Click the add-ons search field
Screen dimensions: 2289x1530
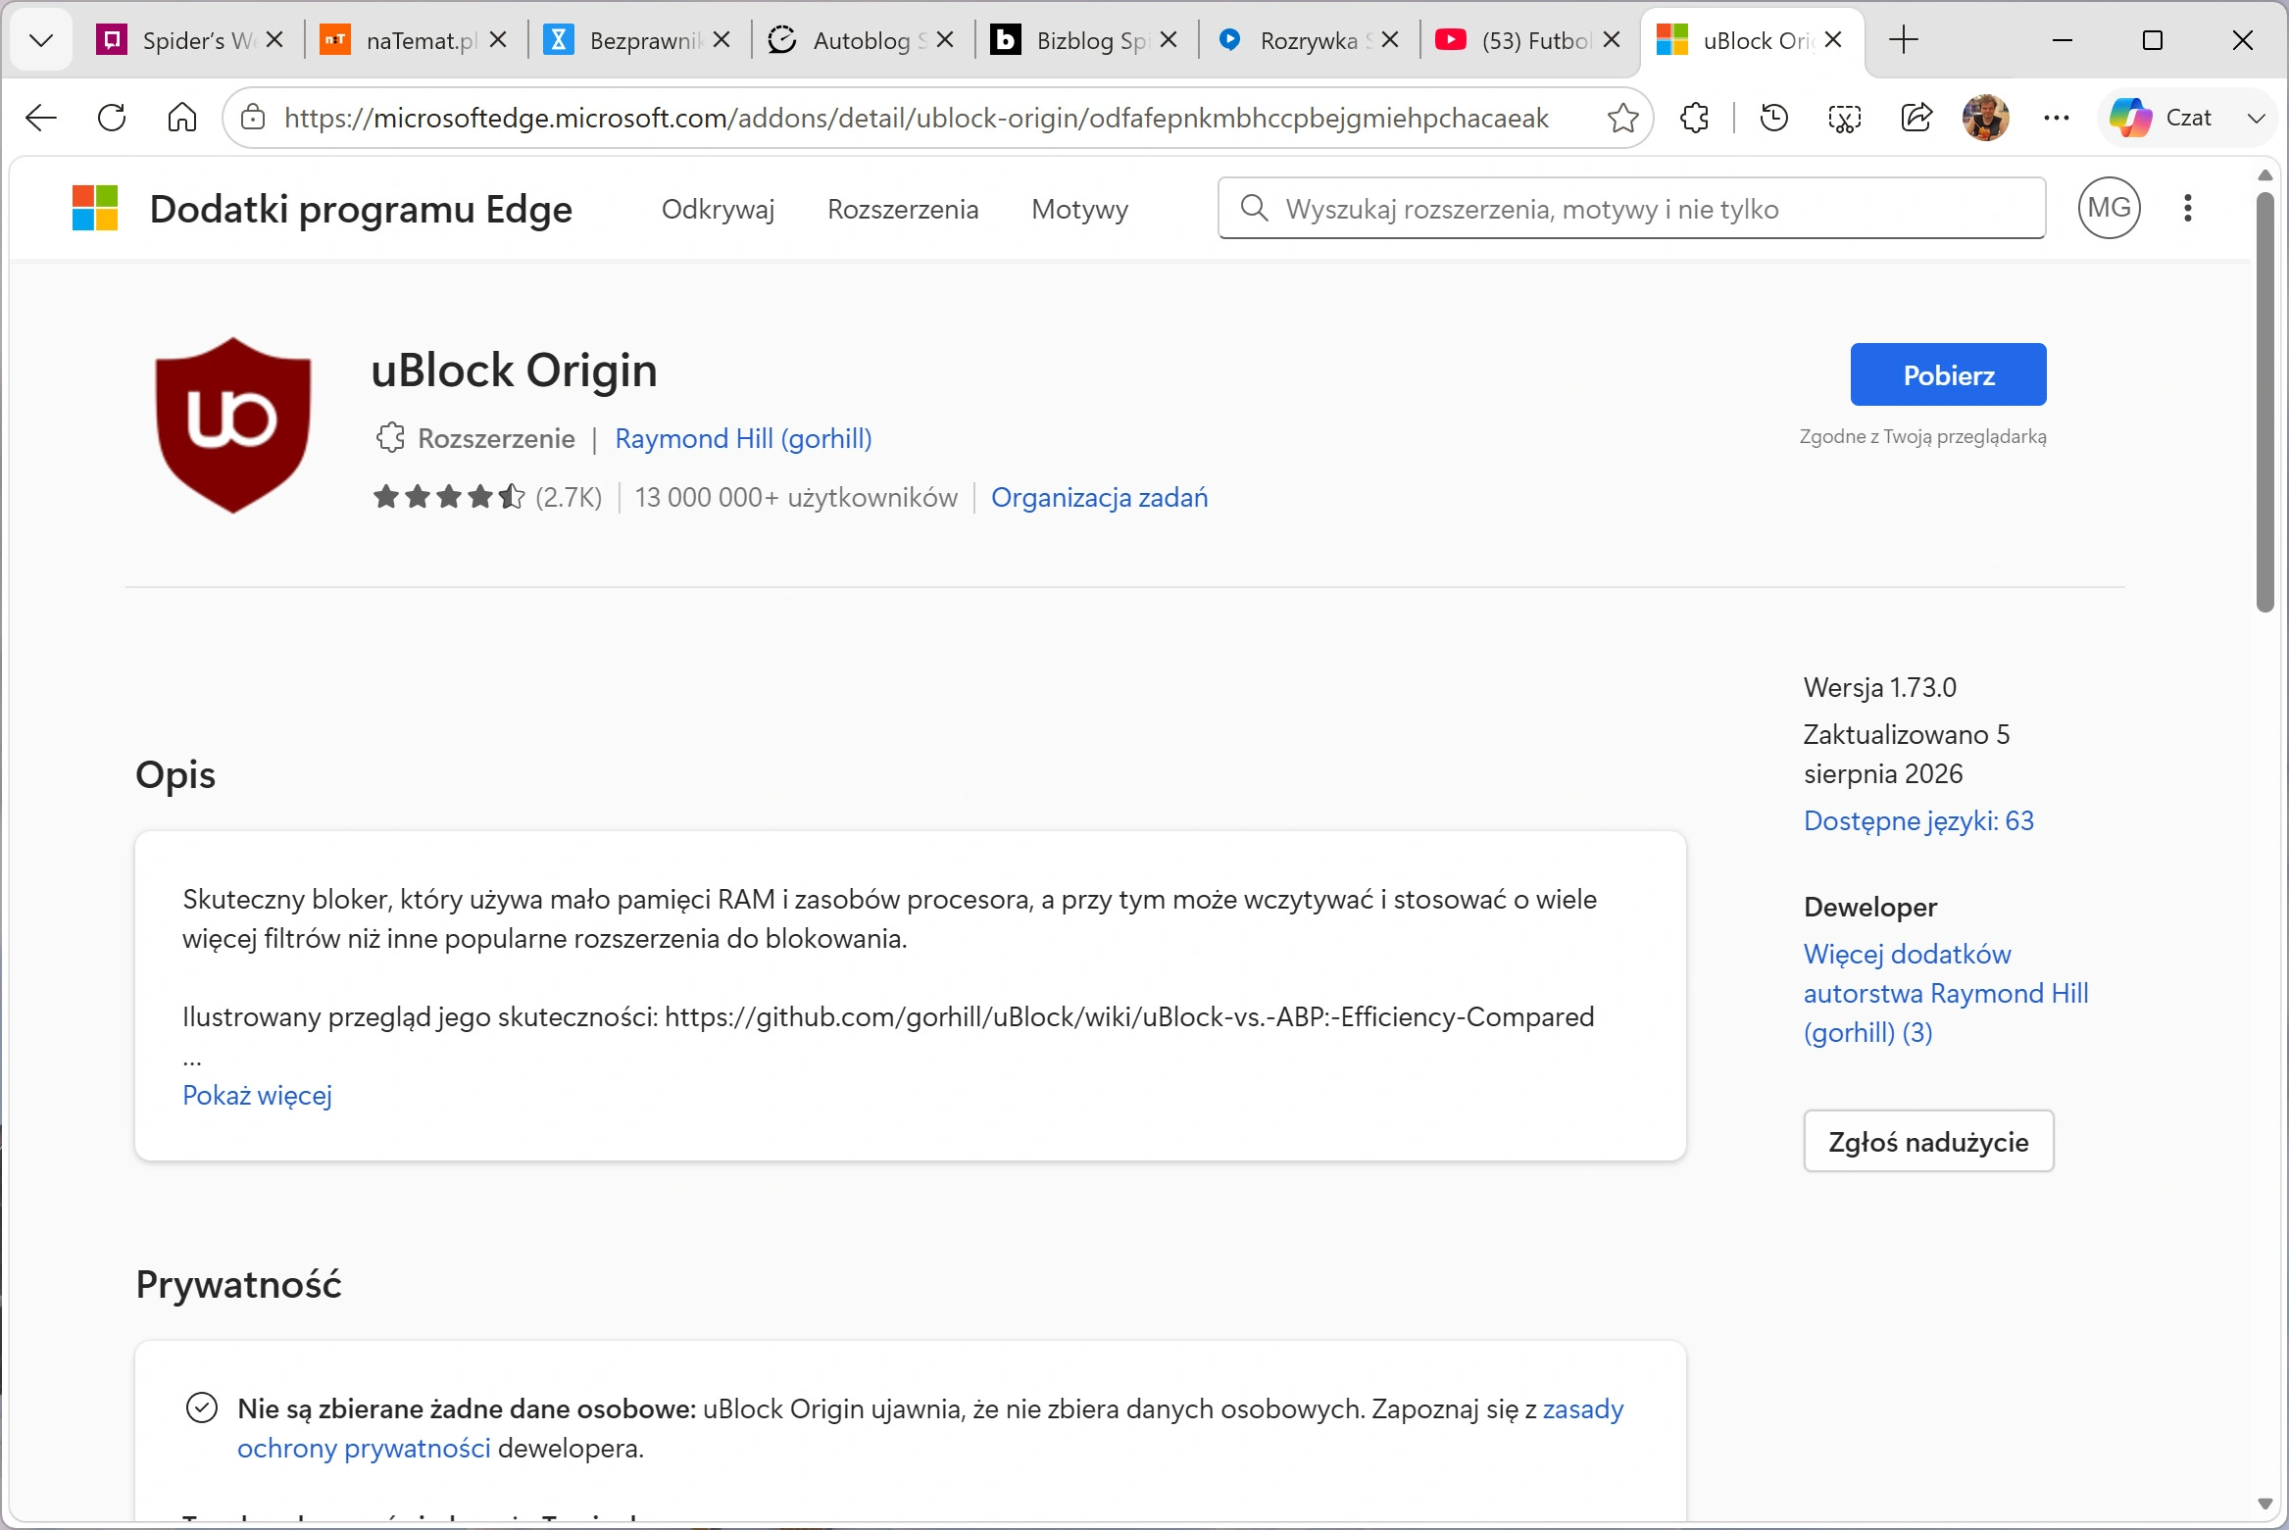(1632, 208)
